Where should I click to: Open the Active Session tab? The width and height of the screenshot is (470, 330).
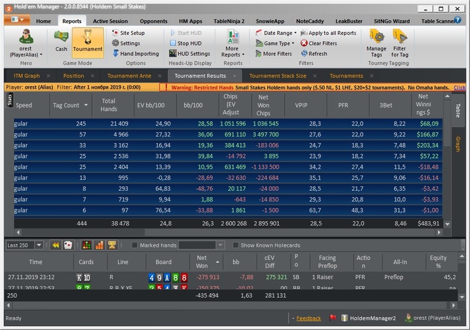click(110, 21)
